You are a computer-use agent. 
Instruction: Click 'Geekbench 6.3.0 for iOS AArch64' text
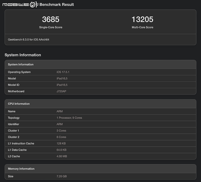coord(28,40)
